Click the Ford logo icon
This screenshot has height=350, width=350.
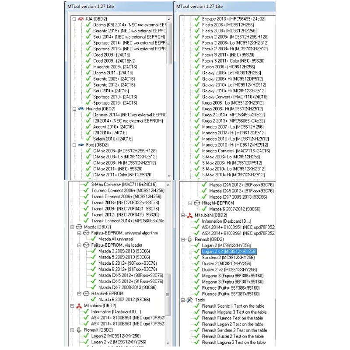tap(81, 145)
